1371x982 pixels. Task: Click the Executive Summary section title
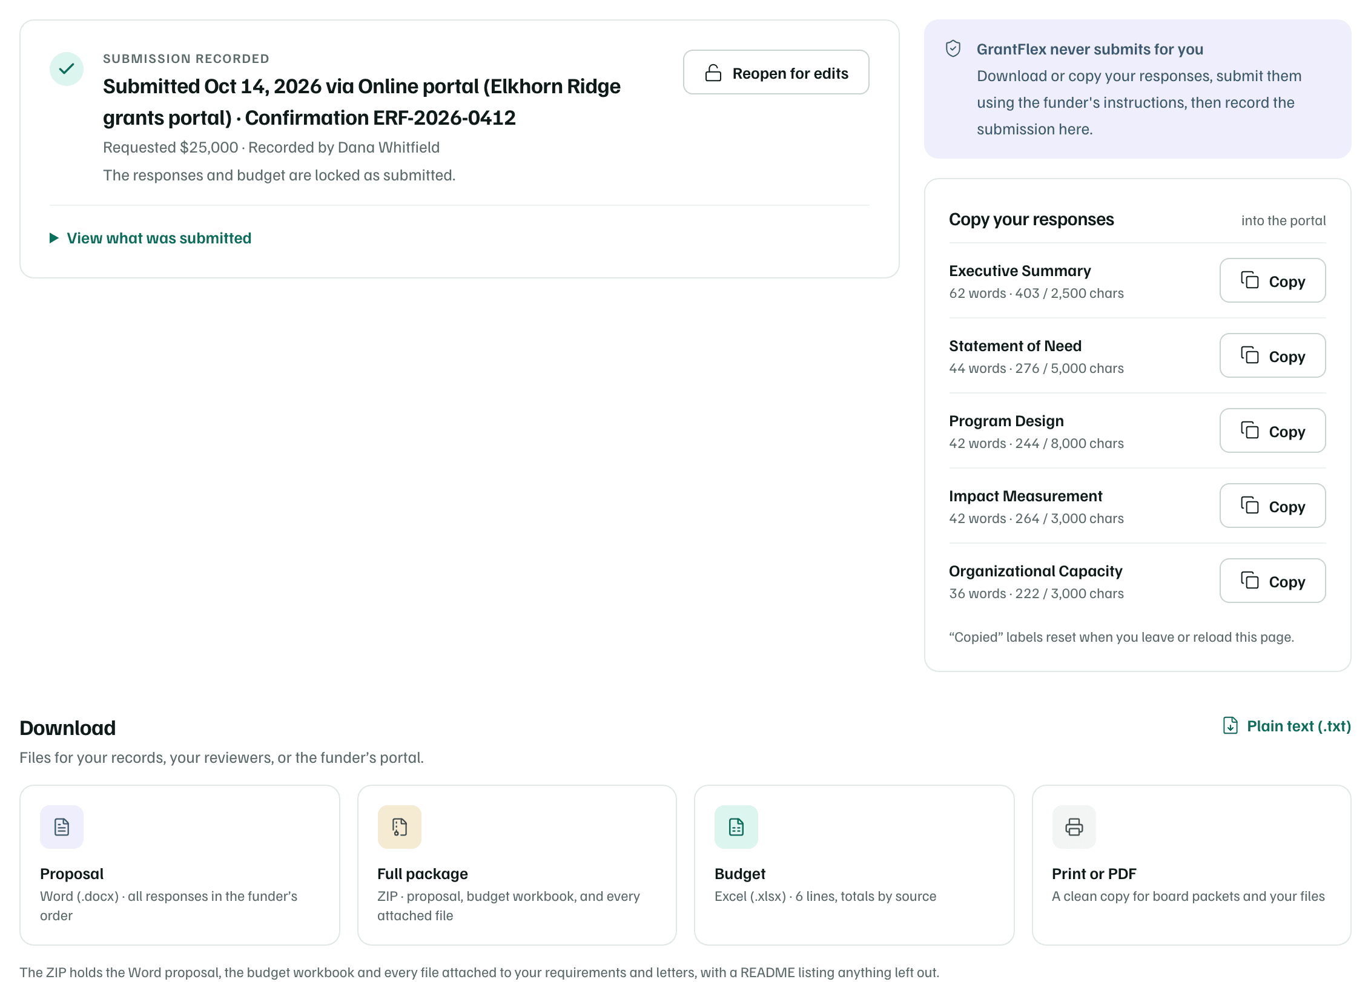point(1020,271)
